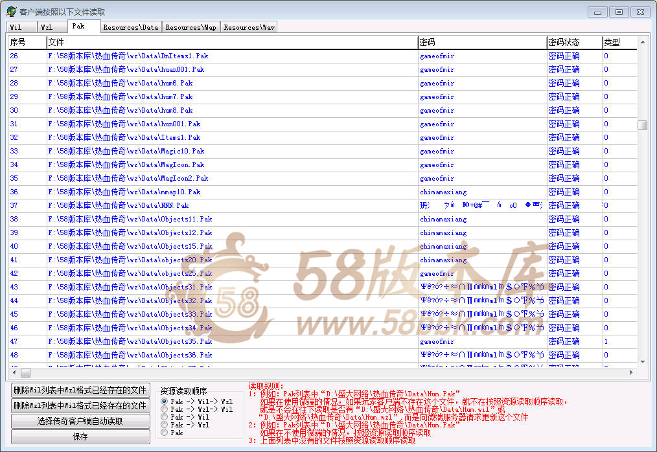
Task: Click the horizontal scrollbar right arrow
Action: coord(632,373)
